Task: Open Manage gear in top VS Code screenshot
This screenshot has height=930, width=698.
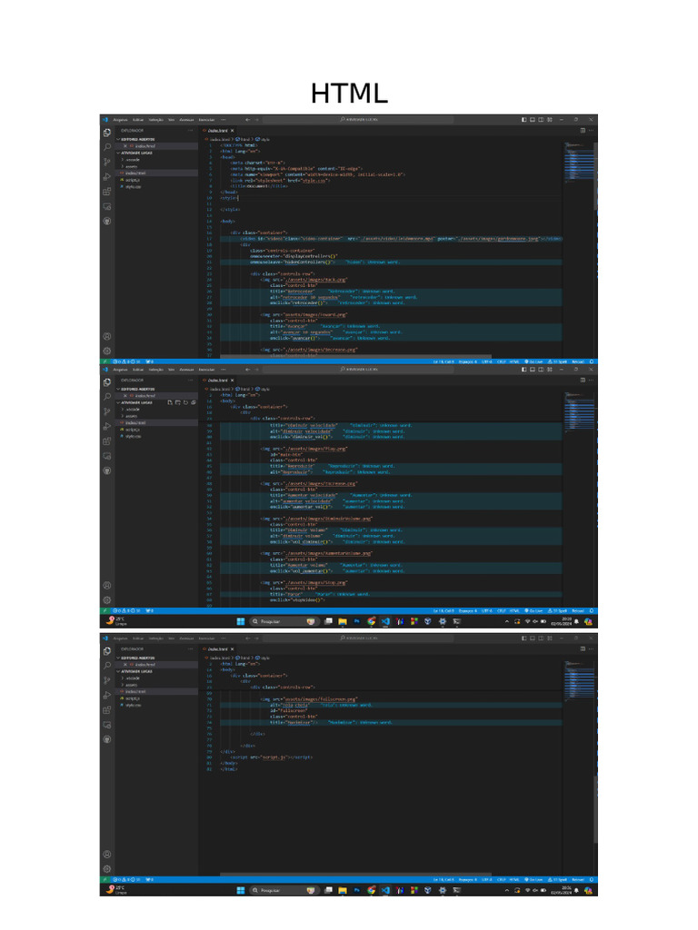Action: [107, 351]
